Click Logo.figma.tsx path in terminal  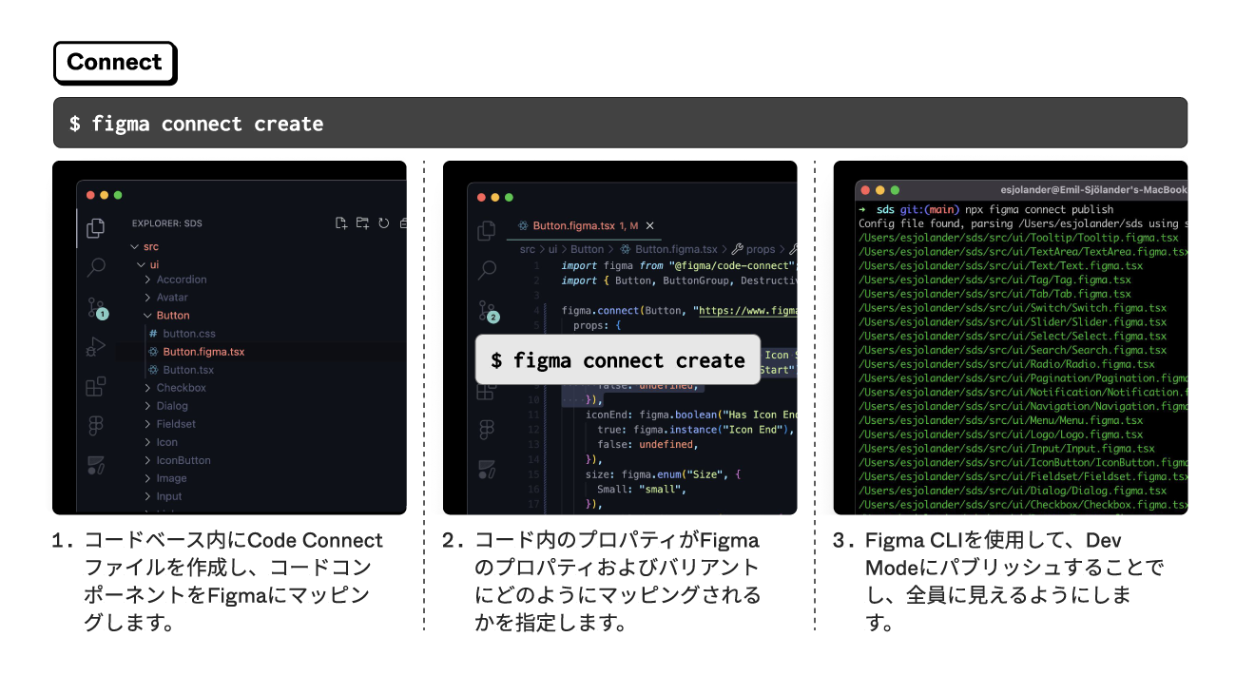1000,434
